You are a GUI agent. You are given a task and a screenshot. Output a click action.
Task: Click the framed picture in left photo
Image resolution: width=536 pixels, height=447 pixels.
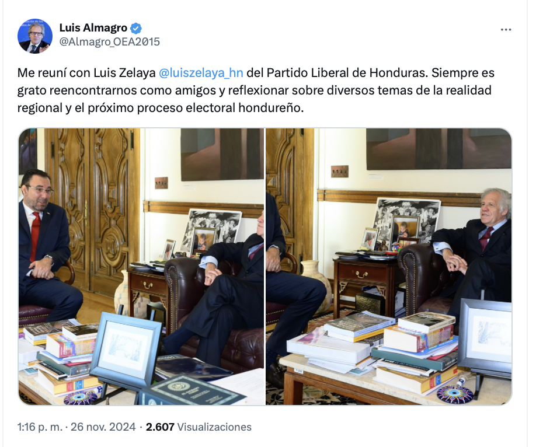pyautogui.click(x=126, y=350)
